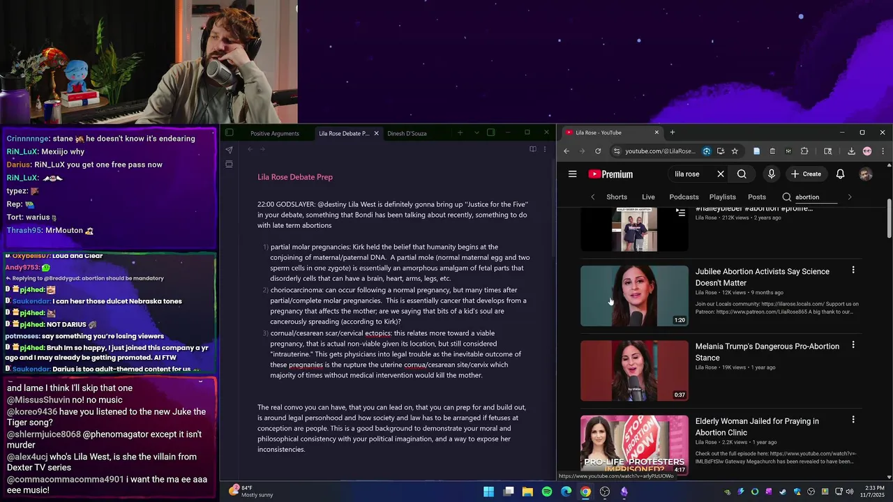This screenshot has height=502, width=893.
Task: Click the YouTube page vertical scrollbar
Action: 890,219
